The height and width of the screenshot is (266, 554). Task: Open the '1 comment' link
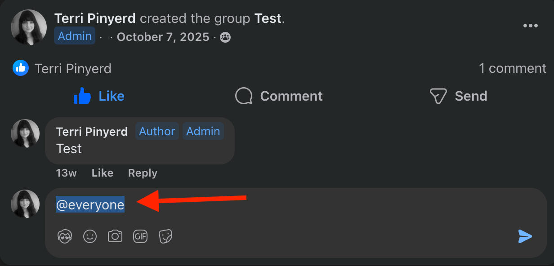[x=512, y=68]
